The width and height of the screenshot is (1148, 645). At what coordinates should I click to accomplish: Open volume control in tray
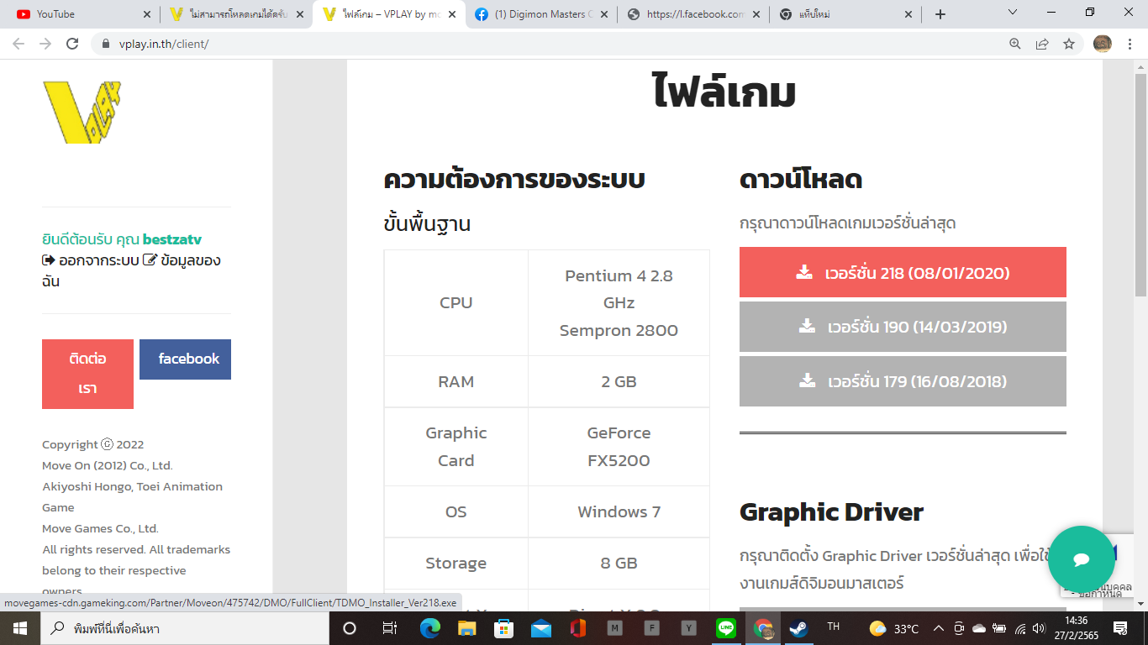[1040, 628]
